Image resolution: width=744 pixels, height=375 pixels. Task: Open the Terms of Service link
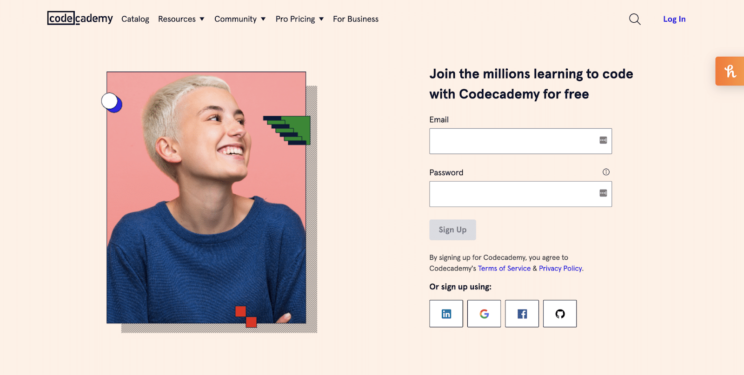pyautogui.click(x=504, y=268)
